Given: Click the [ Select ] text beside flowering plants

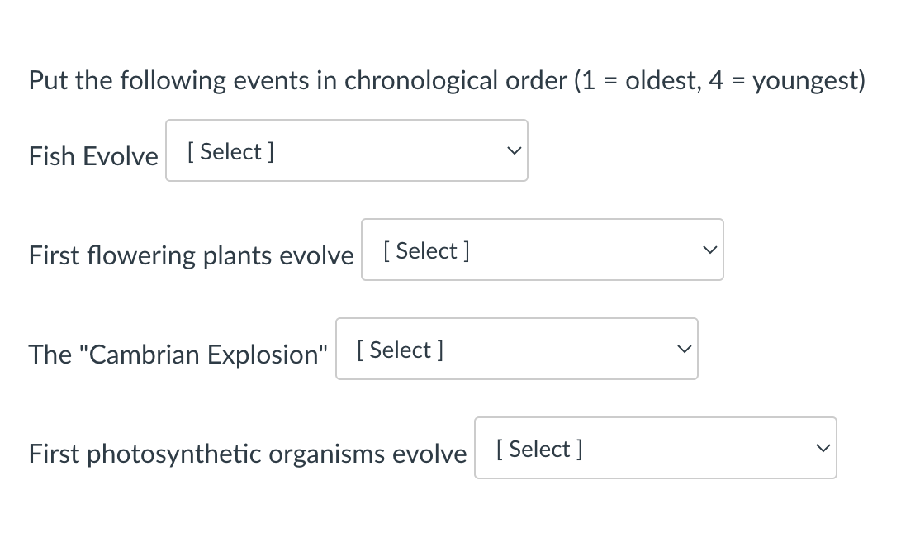Looking at the screenshot, I should [427, 250].
